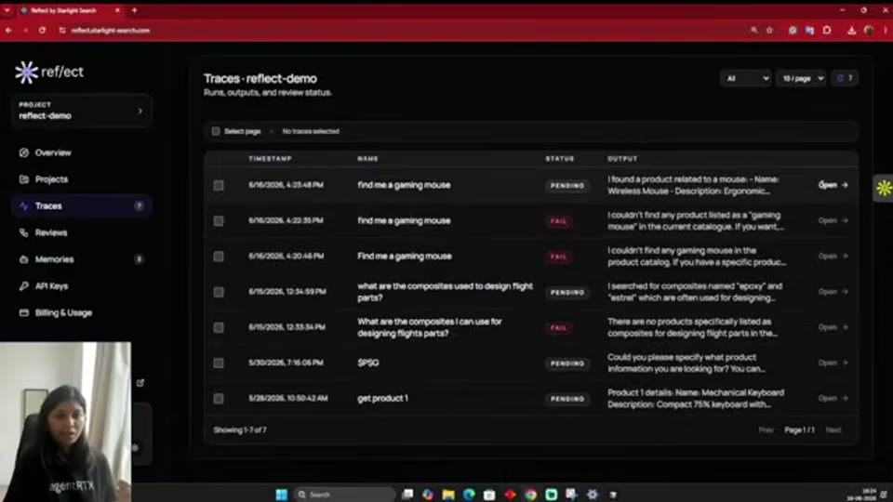
Task: Open the tab search chevron at top left
Action: click(x=7, y=10)
